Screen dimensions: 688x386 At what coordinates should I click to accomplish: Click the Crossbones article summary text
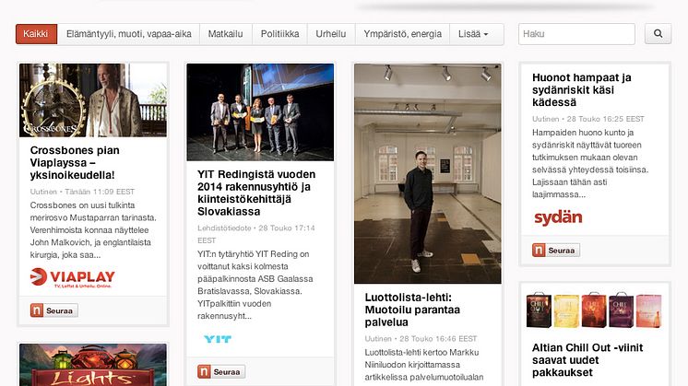(93, 230)
